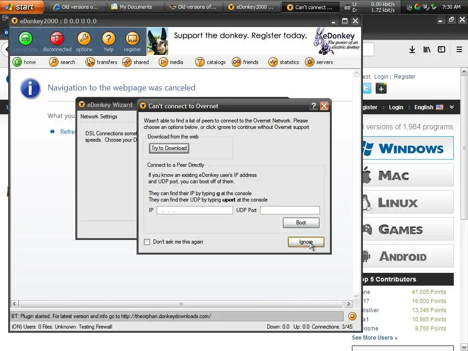Select the Games category
This screenshot has width=468, height=351.
coord(408,229)
